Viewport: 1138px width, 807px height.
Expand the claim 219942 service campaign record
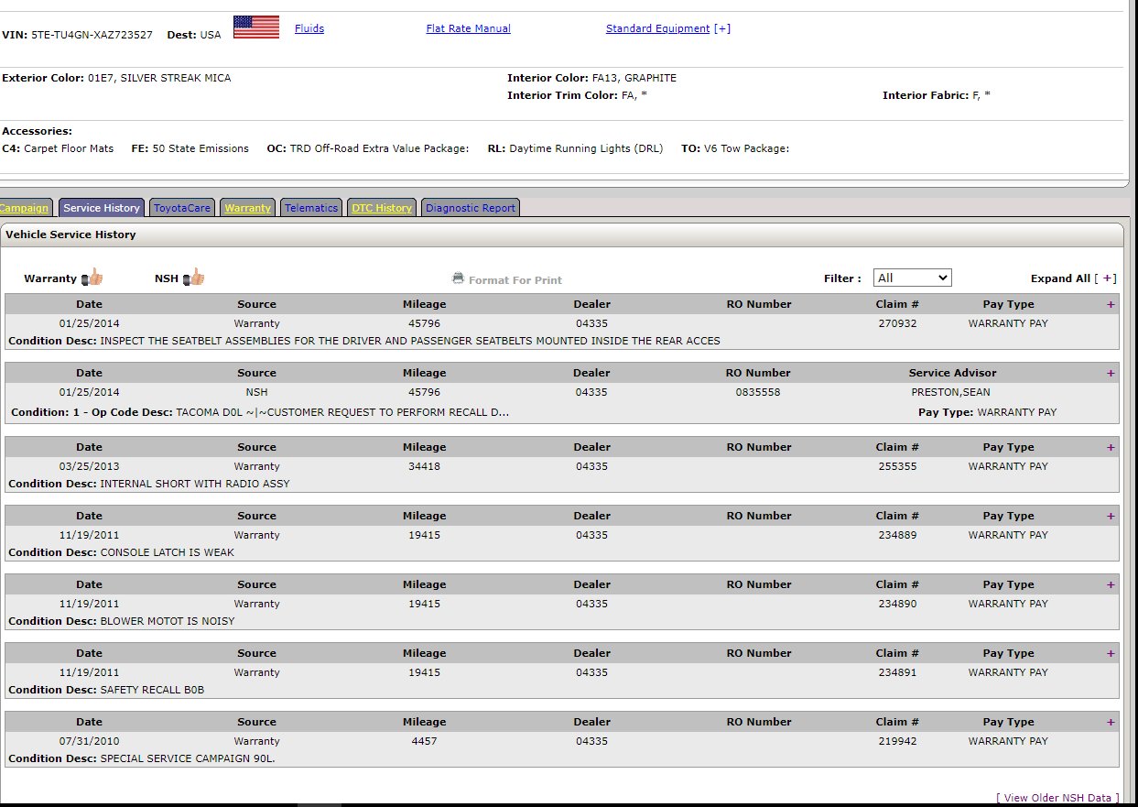(x=1111, y=722)
